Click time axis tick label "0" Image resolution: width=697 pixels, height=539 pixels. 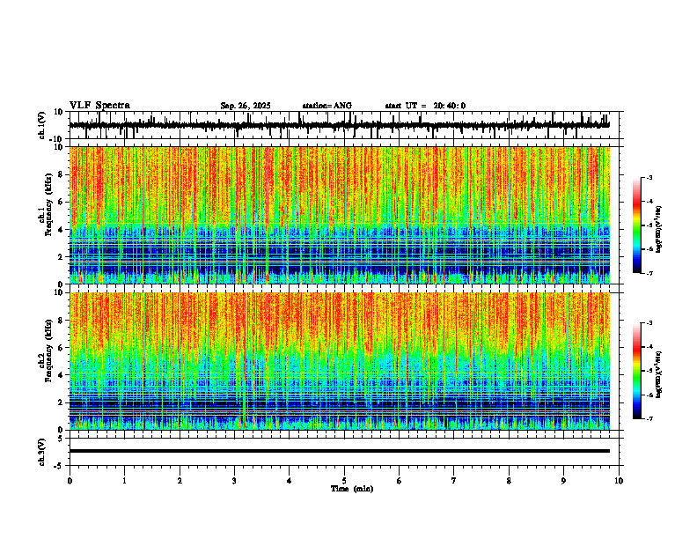tap(70, 481)
